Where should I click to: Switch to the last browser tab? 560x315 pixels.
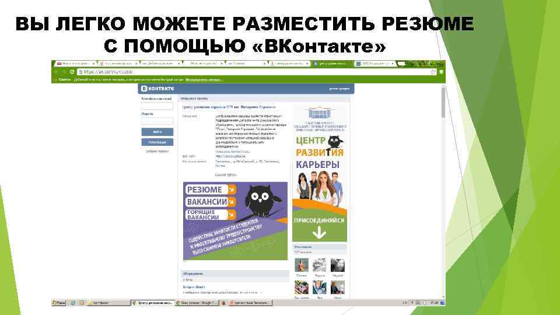pyautogui.click(x=375, y=64)
